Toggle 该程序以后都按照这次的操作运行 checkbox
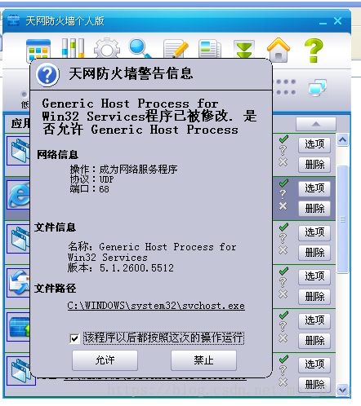361x406 pixels. (x=74, y=338)
